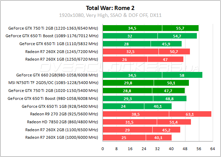This screenshot has height=157, width=221.
Task: Click value 38,5 in Radeon R9 270 bar
Action: tap(135, 114)
